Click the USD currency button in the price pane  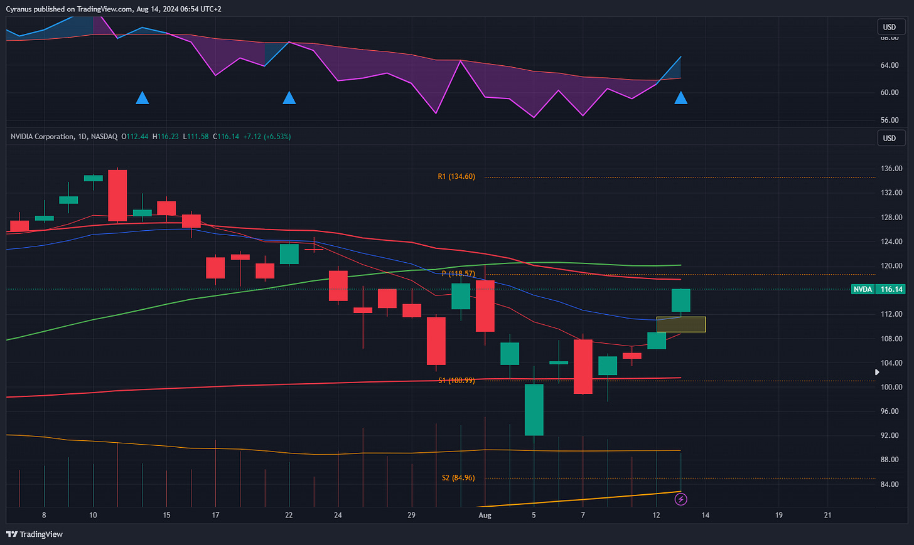point(890,138)
